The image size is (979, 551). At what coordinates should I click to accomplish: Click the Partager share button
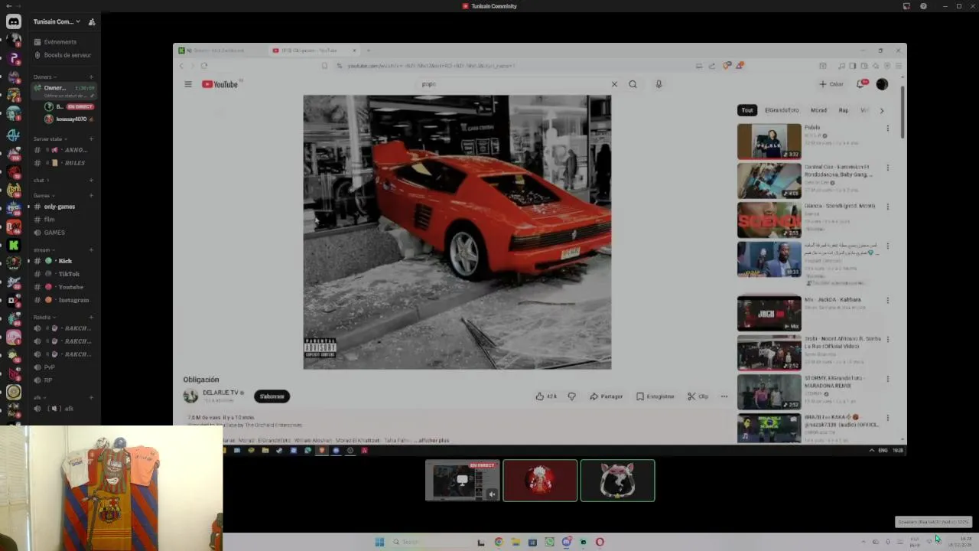tap(606, 396)
